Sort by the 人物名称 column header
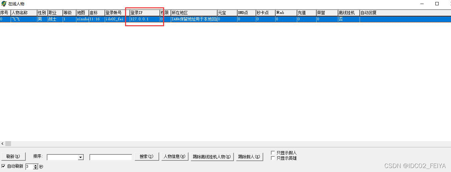This screenshot has height=172, width=451. coord(24,13)
